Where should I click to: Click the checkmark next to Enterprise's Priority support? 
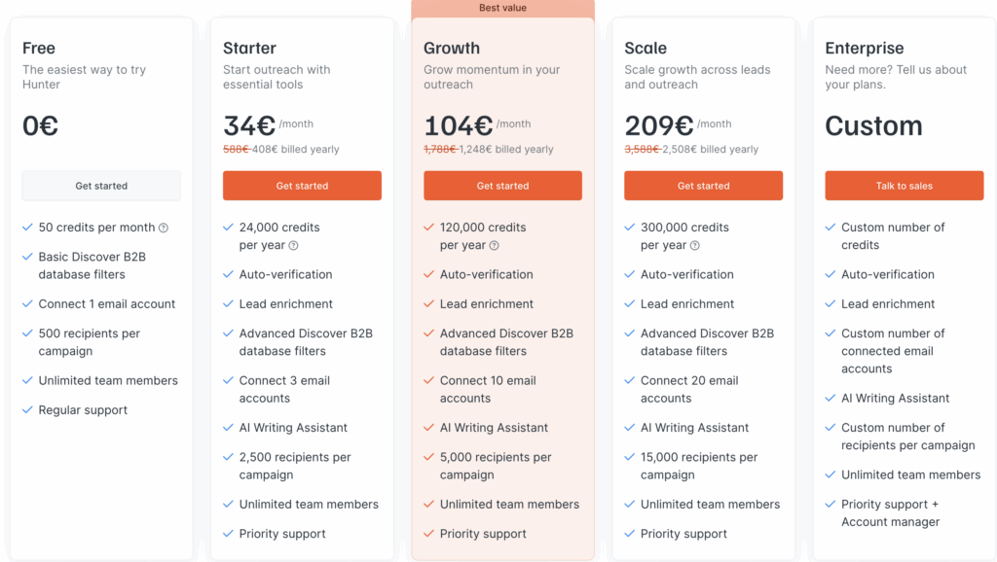[x=831, y=505]
